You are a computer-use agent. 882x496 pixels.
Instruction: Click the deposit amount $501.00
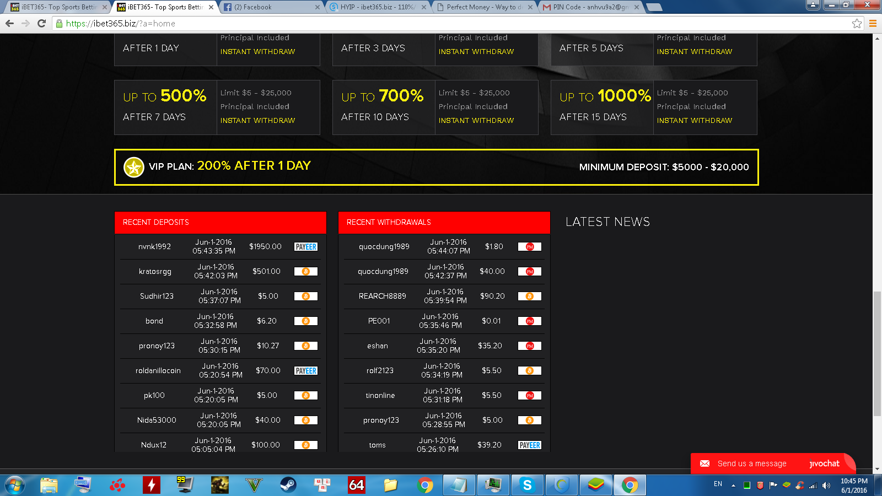266,272
